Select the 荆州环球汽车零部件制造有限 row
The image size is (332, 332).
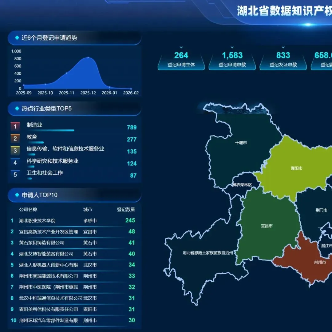[73, 320]
